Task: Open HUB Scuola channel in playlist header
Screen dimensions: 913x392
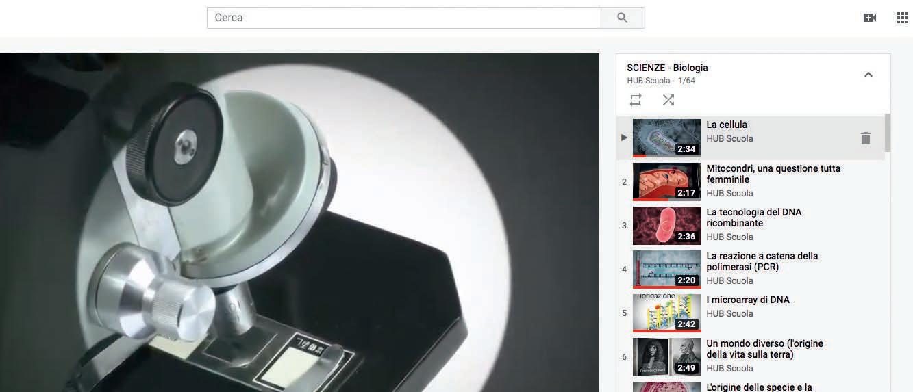Action: click(x=649, y=81)
